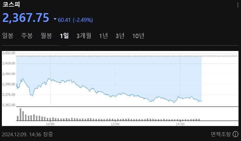Click the blue down-triangle change indicator
Image resolution: width=241 pixels, height=141 pixels.
click(x=55, y=19)
